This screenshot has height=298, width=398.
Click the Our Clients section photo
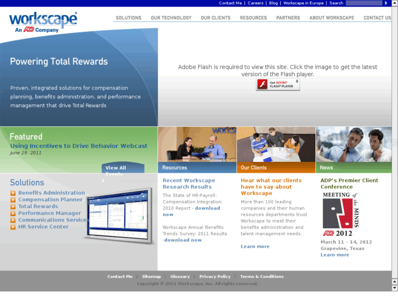tap(276, 144)
